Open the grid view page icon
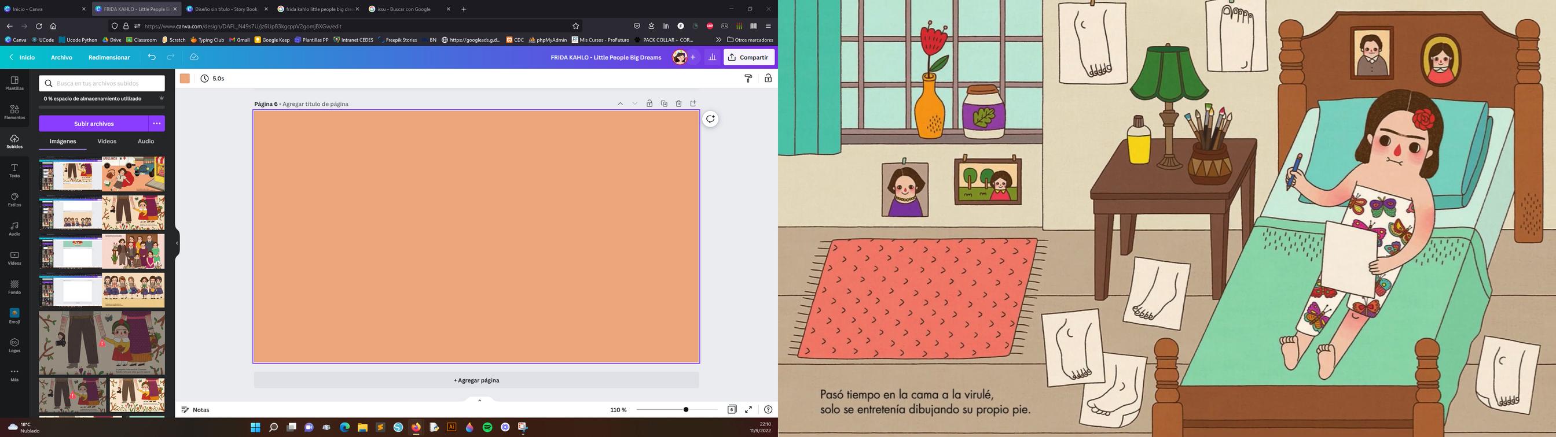 click(x=732, y=409)
